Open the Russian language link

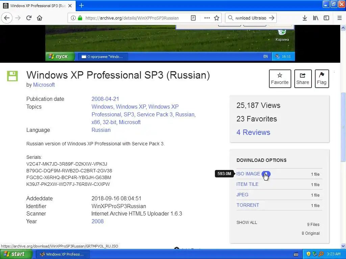pos(101,130)
